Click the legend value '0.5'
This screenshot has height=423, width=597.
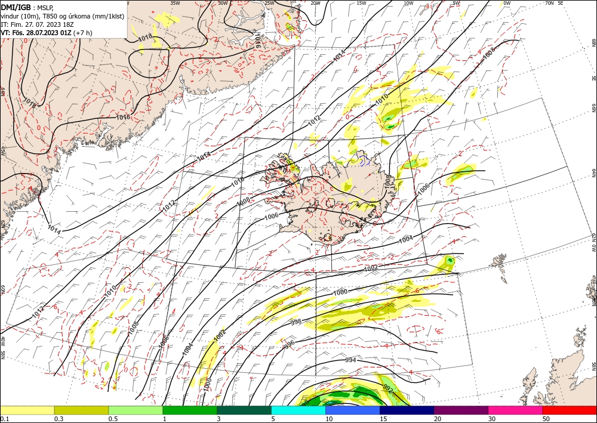[x=113, y=419]
